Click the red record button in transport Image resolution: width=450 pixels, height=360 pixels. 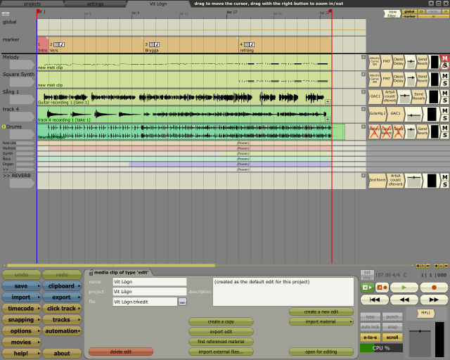coord(434,288)
